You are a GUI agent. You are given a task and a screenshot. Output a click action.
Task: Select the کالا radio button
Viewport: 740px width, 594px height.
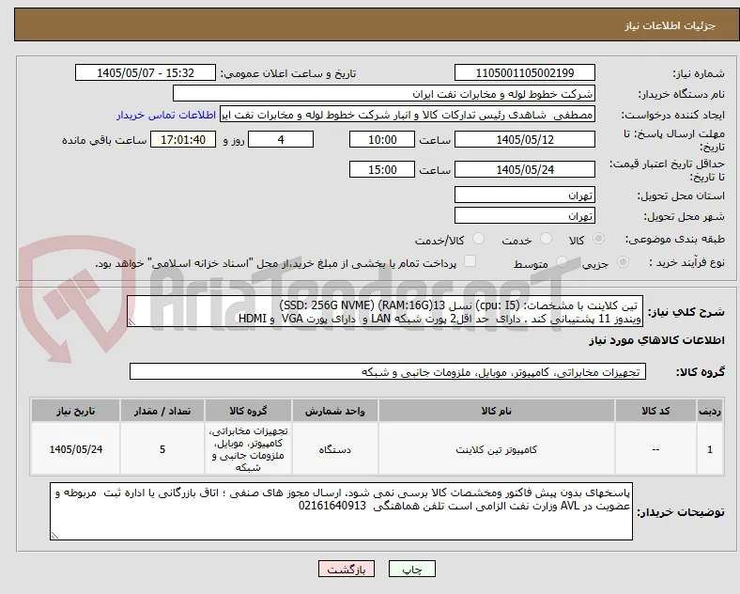pyautogui.click(x=598, y=239)
